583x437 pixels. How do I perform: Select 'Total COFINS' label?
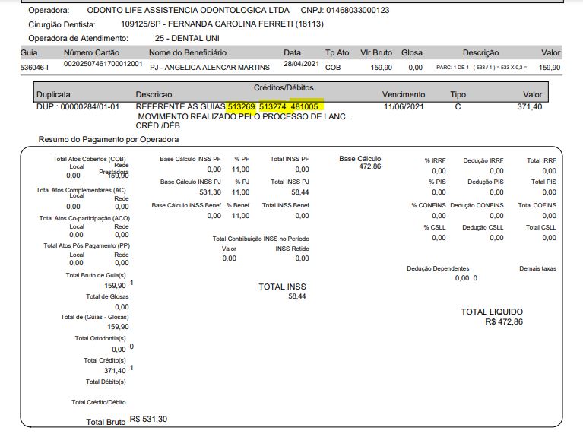coord(537,205)
